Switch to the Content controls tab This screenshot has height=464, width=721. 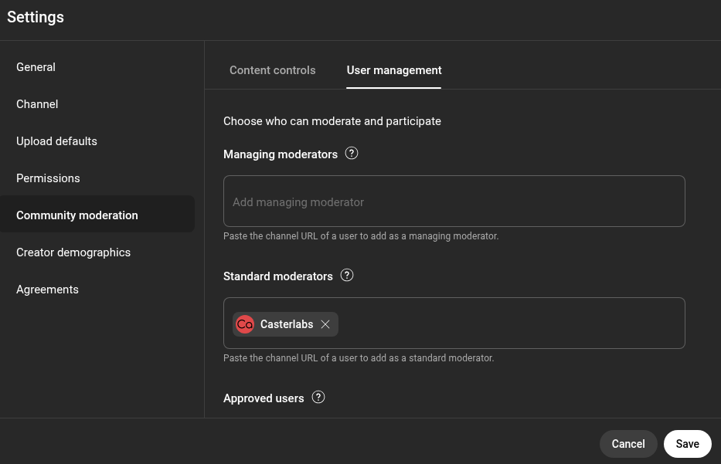[x=272, y=70]
